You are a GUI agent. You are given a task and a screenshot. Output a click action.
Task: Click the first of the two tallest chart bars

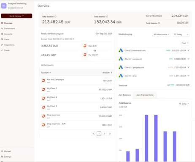tap(146, 138)
